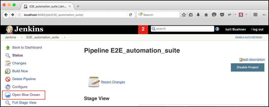Open dropdown arrow next to red S icon

coord(246,15)
